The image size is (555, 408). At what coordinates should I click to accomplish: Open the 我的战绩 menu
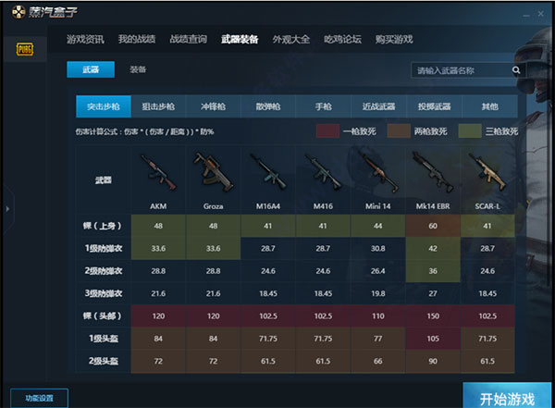point(137,39)
